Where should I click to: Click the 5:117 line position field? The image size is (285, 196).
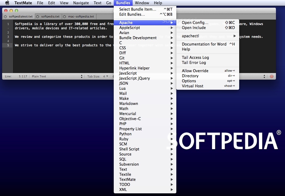[23, 76]
